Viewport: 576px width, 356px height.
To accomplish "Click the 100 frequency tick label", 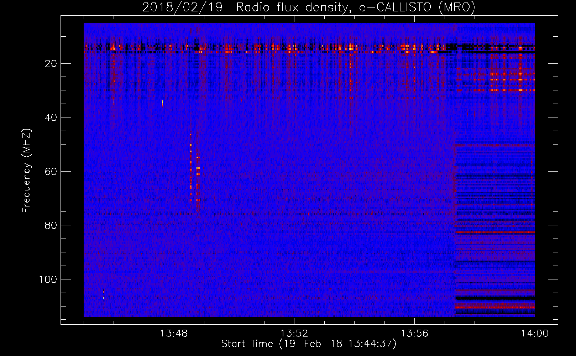I will pos(48,279).
